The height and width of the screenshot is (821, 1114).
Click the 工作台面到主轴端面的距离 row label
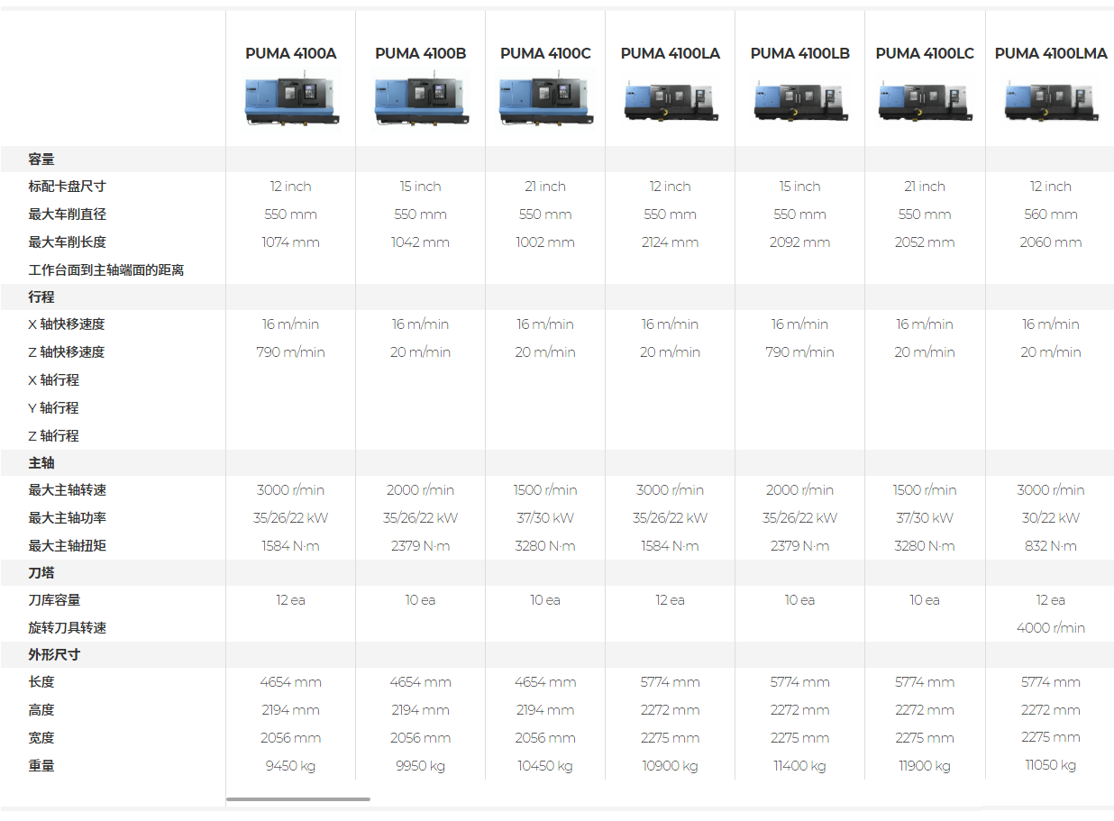click(106, 270)
